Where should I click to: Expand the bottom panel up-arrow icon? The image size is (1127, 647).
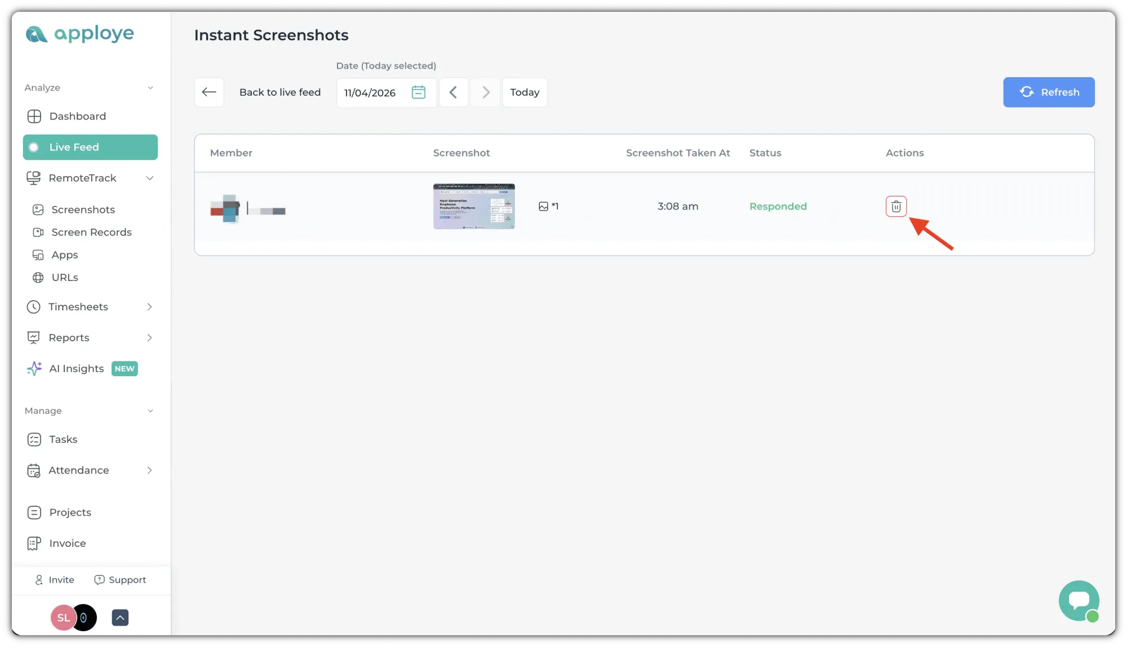pyautogui.click(x=120, y=618)
